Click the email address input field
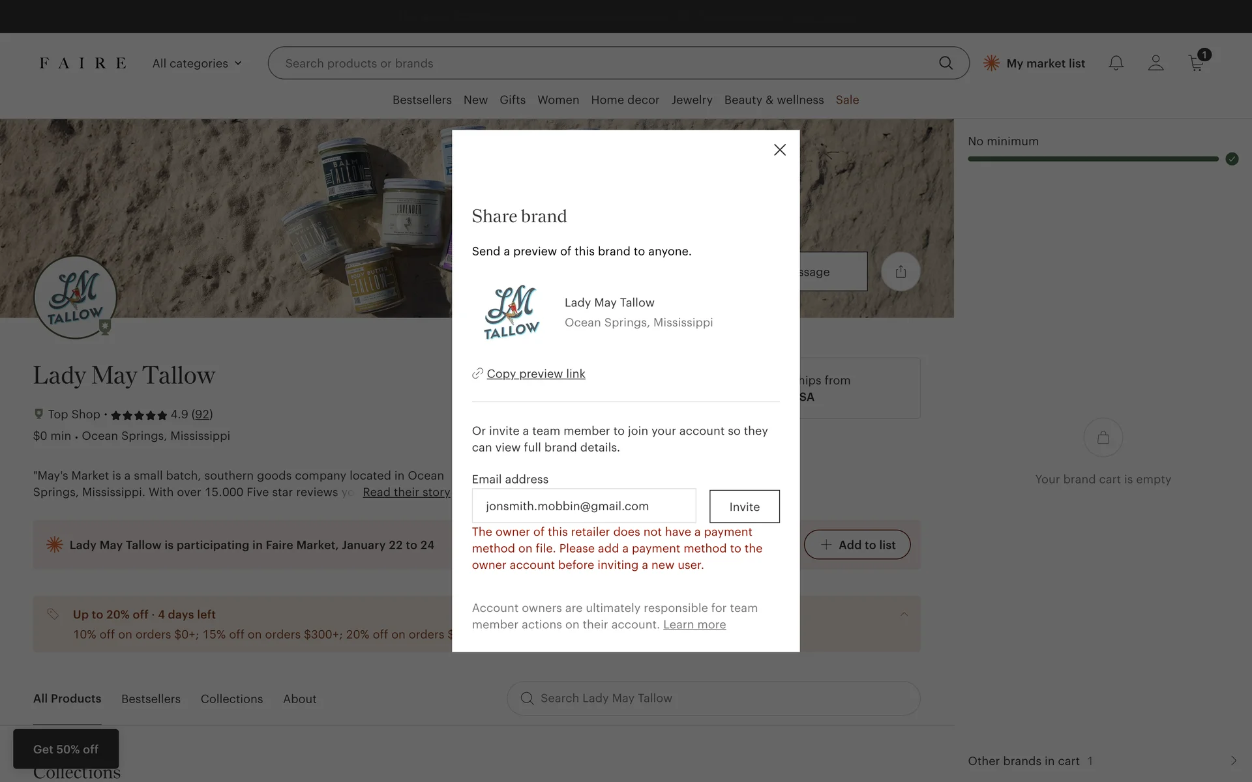Viewport: 1252px width, 782px height. [x=584, y=506]
